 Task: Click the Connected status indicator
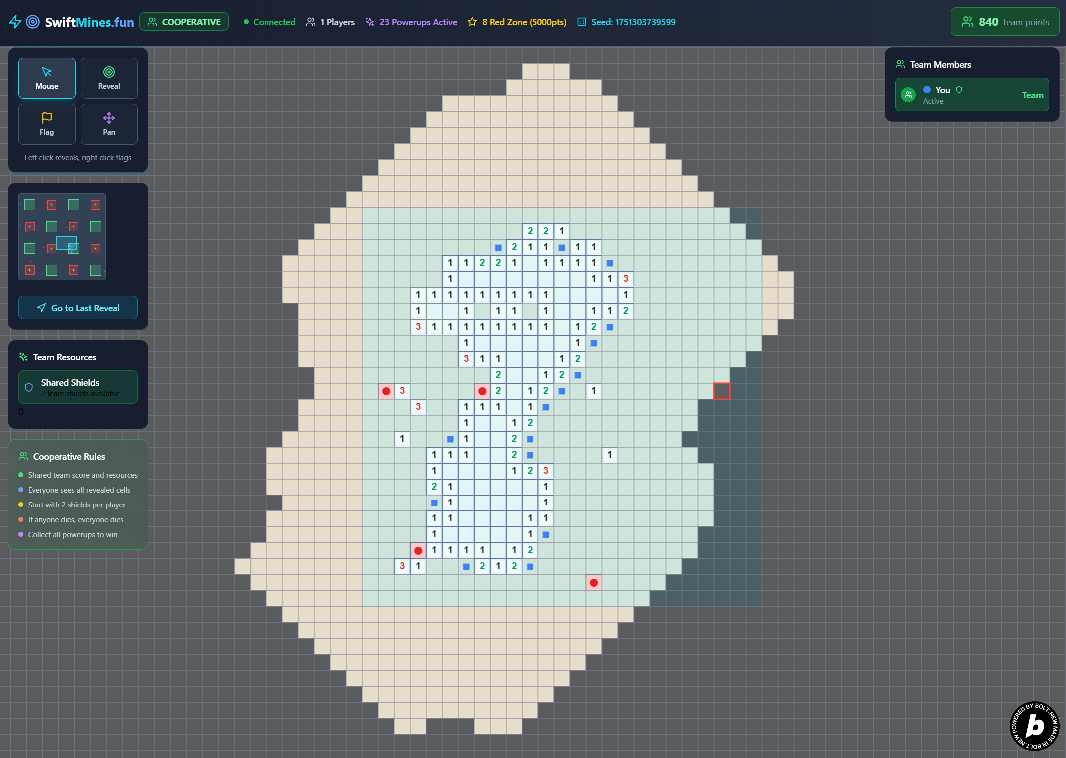tap(269, 22)
